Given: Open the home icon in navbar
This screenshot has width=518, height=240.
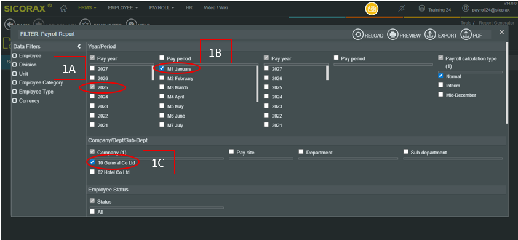Looking at the screenshot, I should pos(64,8).
